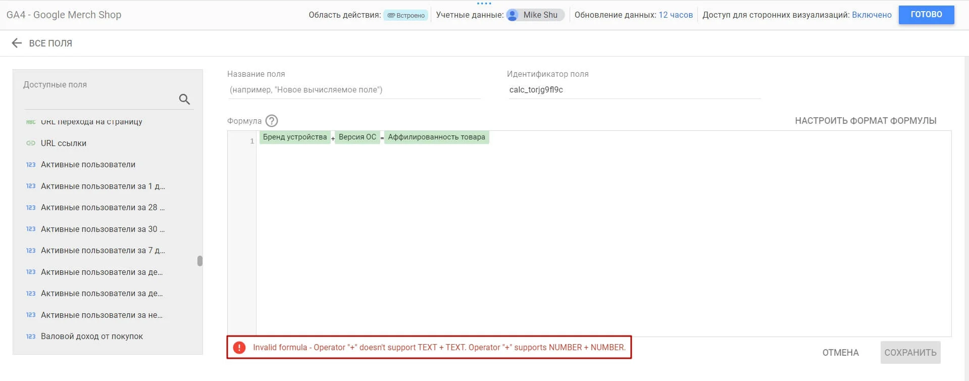The height and width of the screenshot is (381, 969).
Task: Click the Аффилированность товара formula chip
Action: pos(436,137)
